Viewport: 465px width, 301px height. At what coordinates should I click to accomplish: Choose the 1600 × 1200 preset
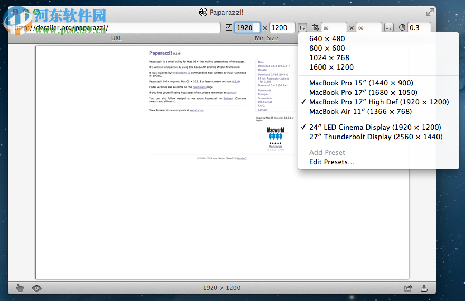[x=378, y=67]
